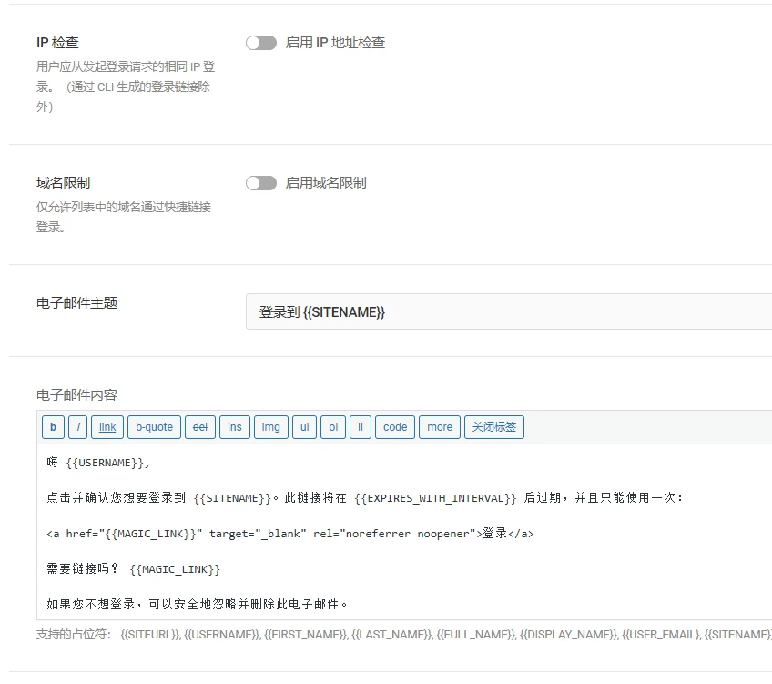The image size is (772, 684).
Task: Apply italic formatting with the i button
Action: (x=79, y=426)
